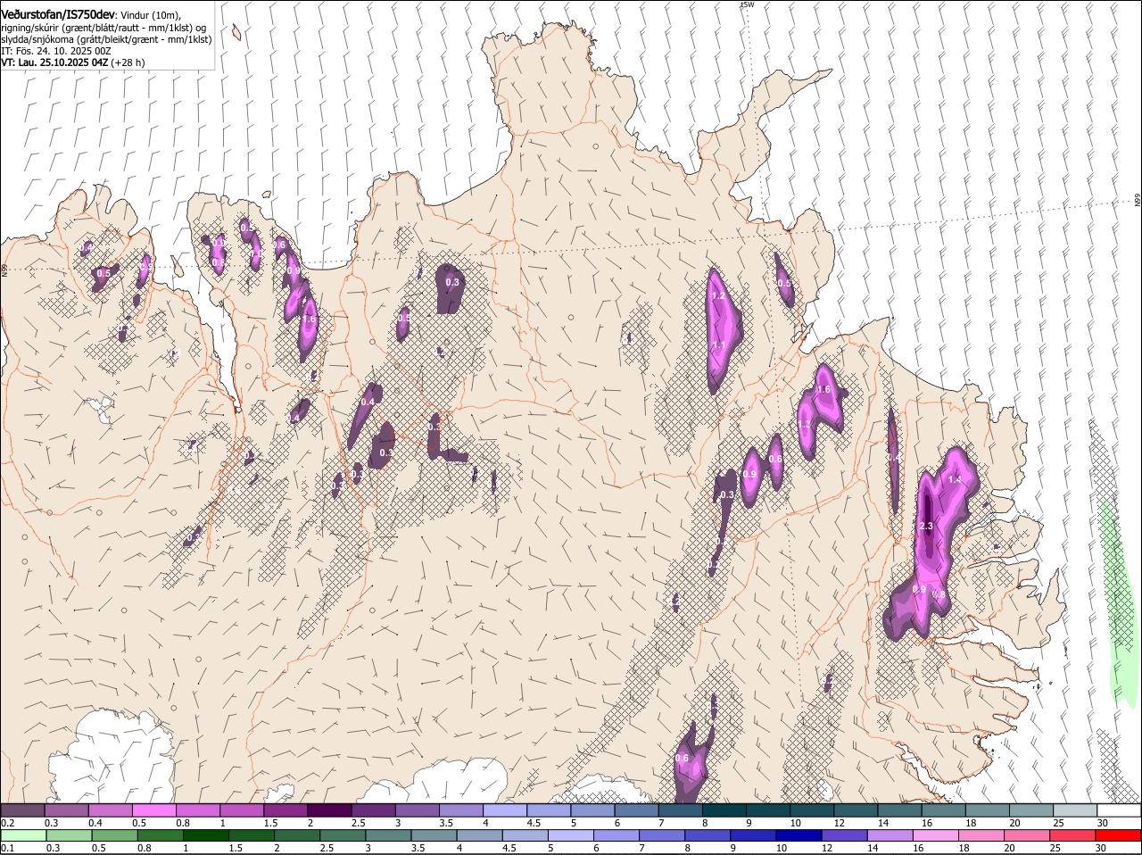Select the bright red 25–30 swatch, bottom legend

pyautogui.click(x=1073, y=835)
